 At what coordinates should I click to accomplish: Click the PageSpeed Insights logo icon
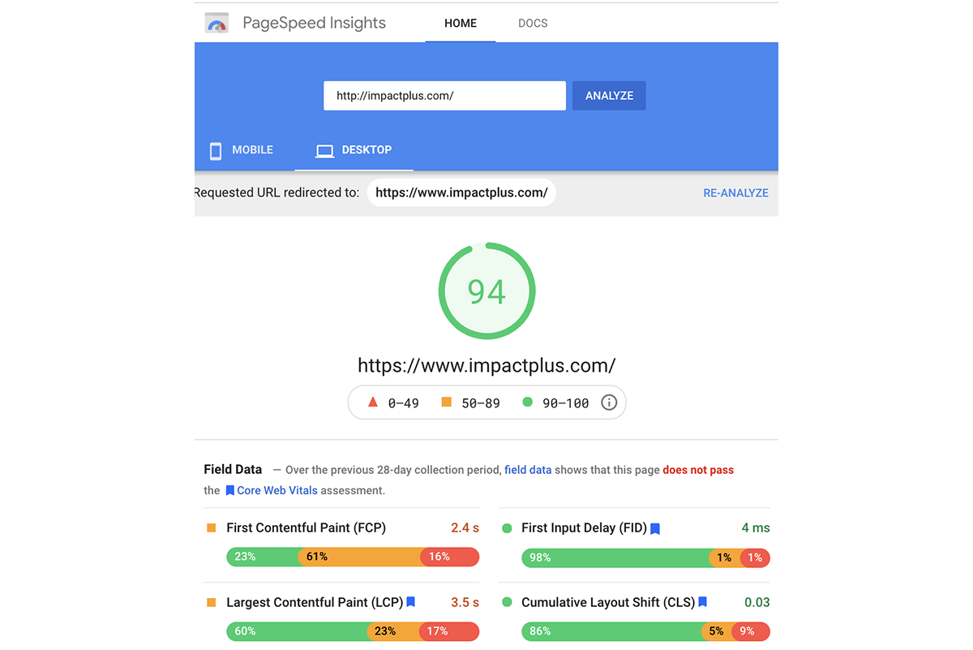(x=217, y=23)
